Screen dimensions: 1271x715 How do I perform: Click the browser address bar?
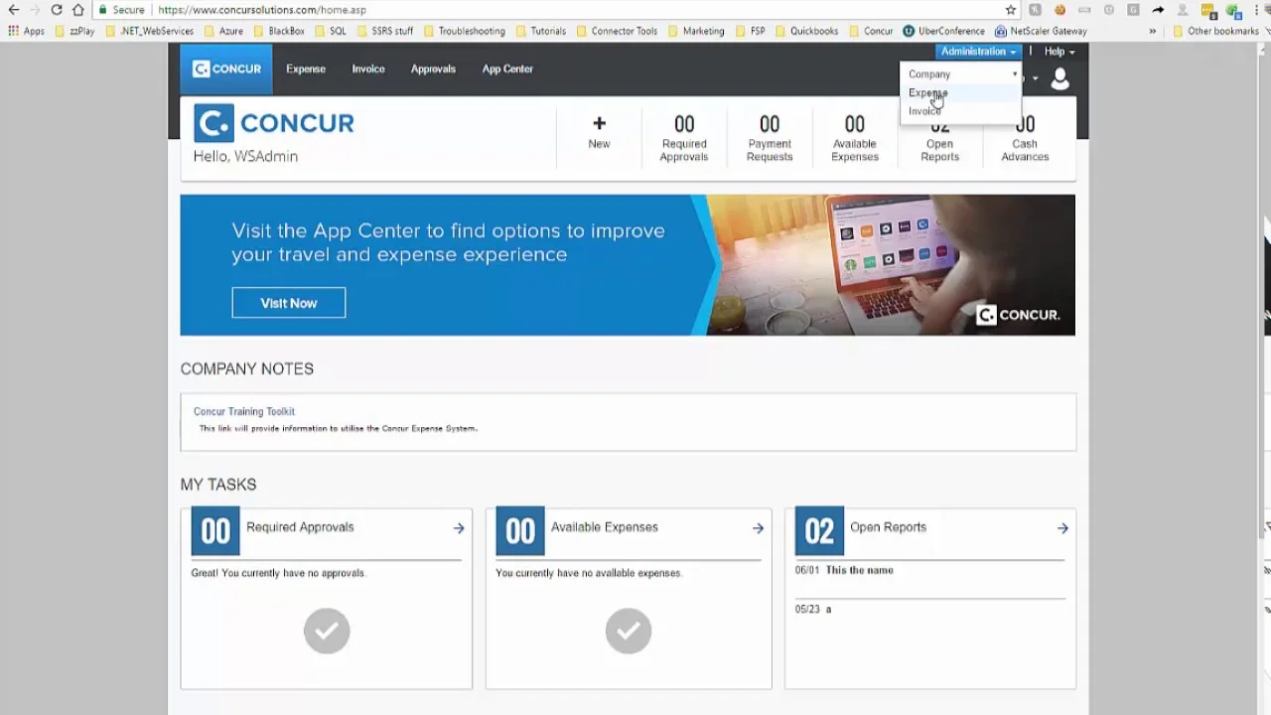[x=576, y=10]
